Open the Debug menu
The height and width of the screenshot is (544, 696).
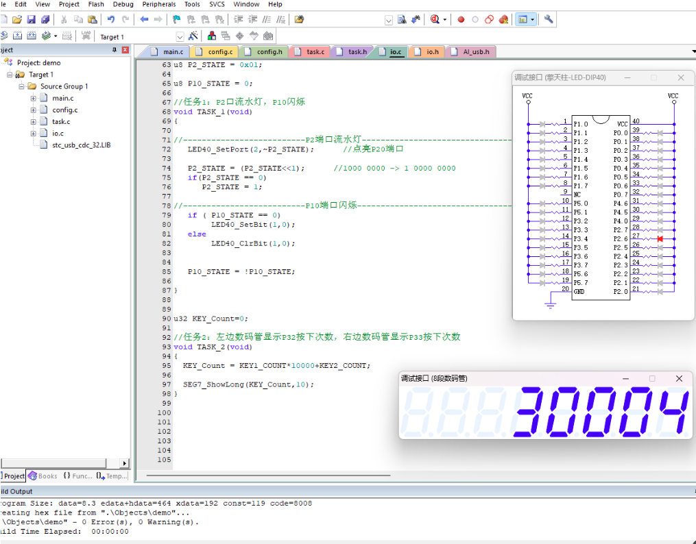(123, 4)
